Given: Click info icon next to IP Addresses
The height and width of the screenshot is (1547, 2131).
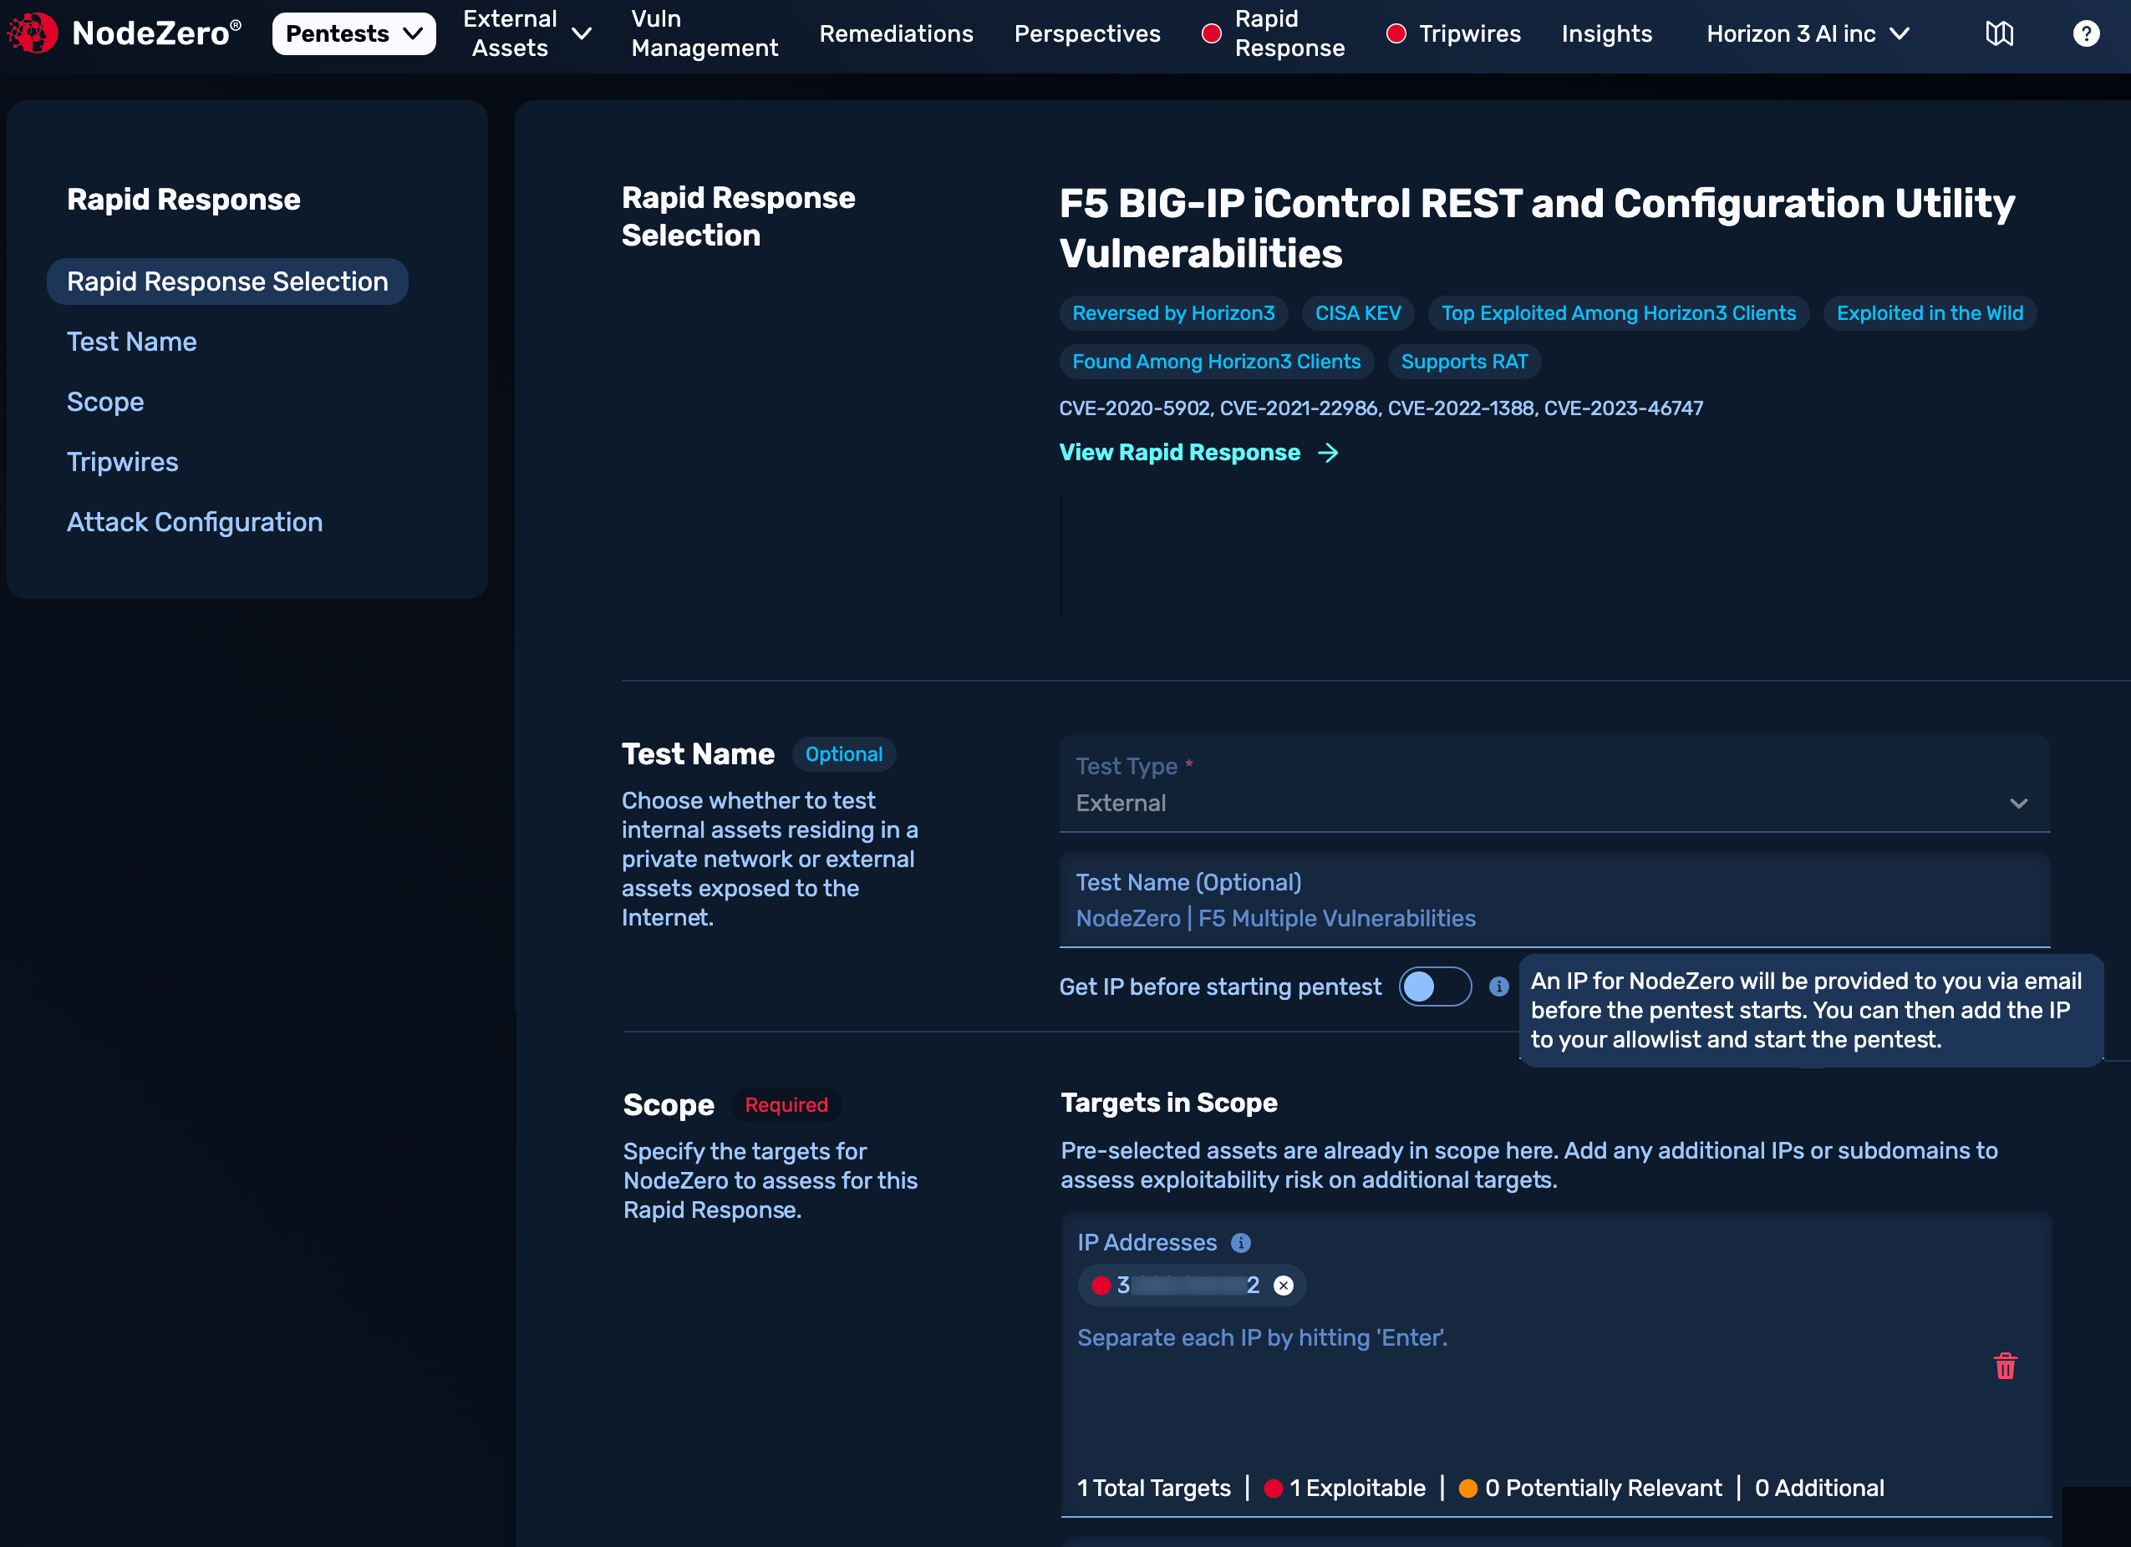Looking at the screenshot, I should [1240, 1243].
